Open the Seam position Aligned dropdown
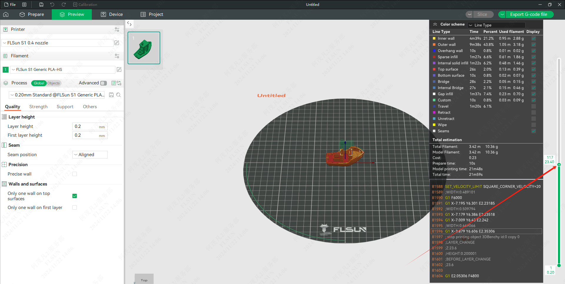Image resolution: width=565 pixels, height=284 pixels. tap(90, 155)
